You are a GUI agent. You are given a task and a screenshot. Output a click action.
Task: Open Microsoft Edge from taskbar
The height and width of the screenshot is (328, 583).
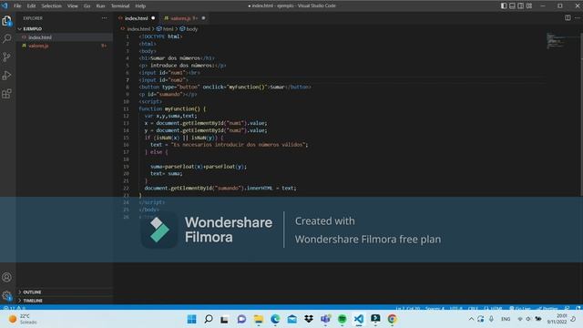tap(275, 319)
